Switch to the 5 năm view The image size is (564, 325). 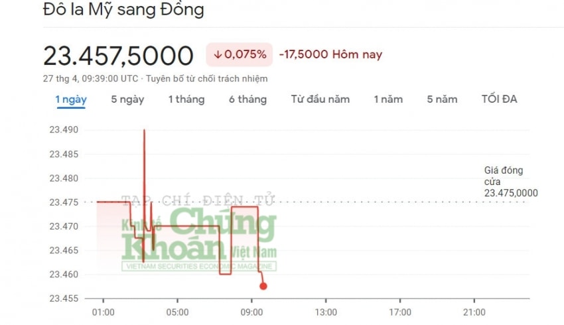[442, 99]
